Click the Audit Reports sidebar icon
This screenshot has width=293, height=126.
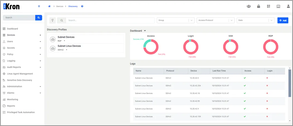[x=4, y=67]
